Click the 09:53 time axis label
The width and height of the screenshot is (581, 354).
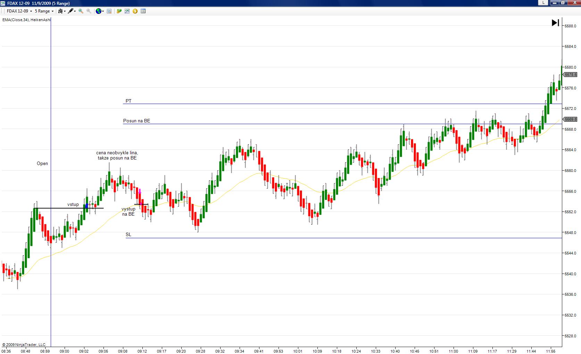pos(279,351)
